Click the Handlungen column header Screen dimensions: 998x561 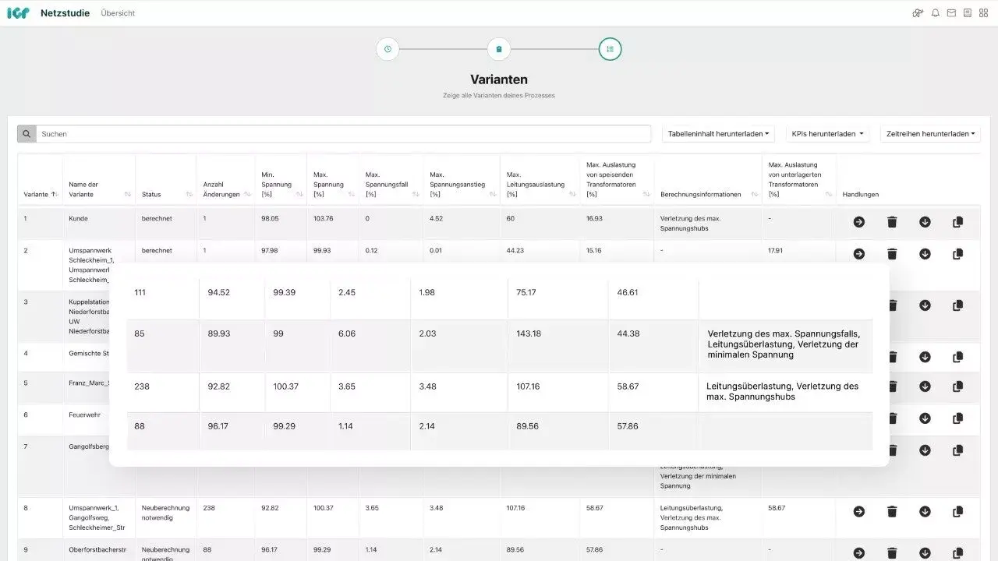pos(861,194)
